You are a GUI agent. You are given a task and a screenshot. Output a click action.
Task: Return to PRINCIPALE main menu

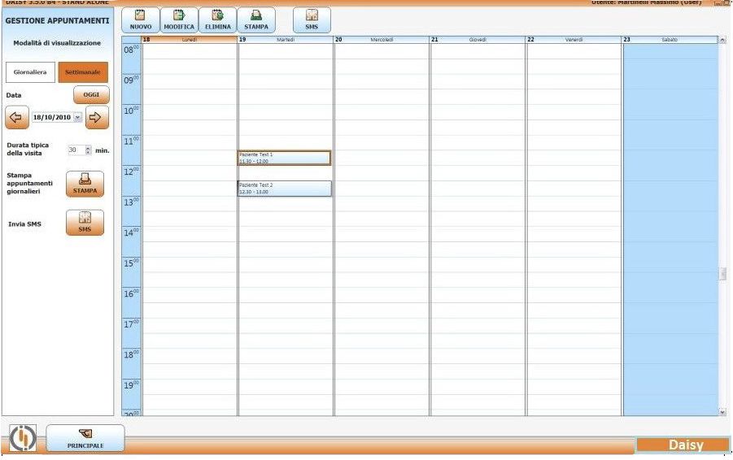(x=85, y=438)
